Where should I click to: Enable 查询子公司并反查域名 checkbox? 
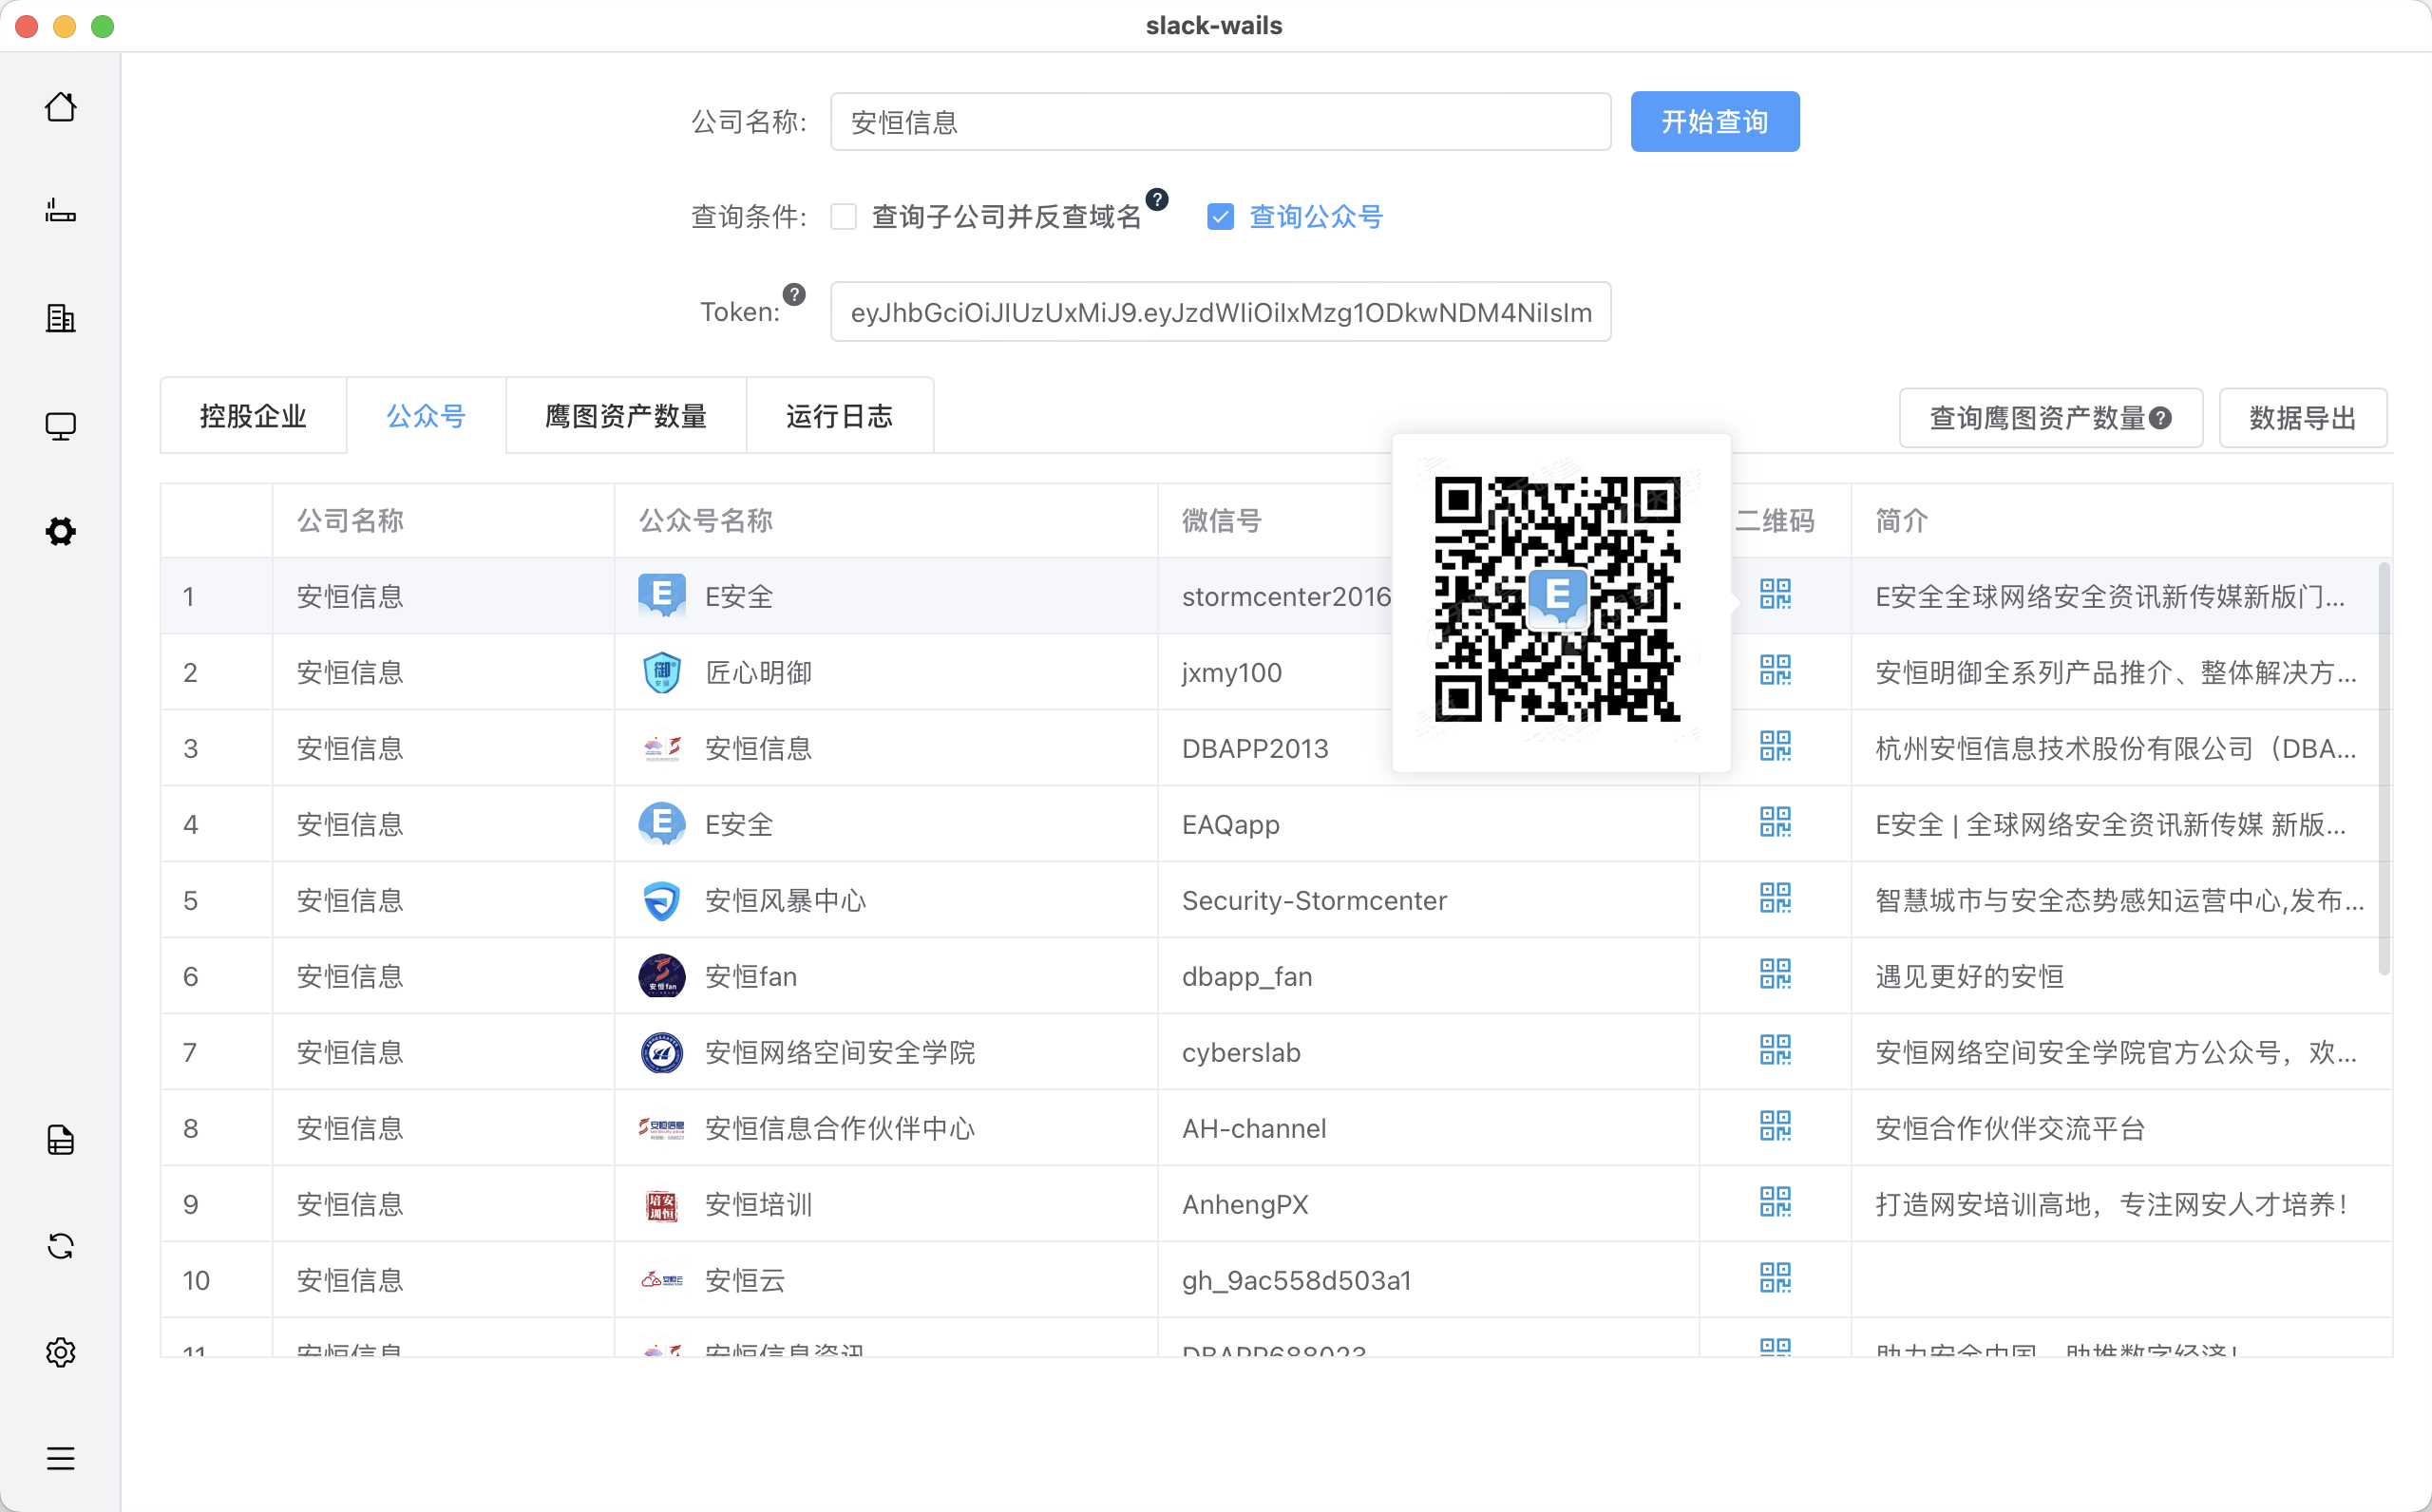click(x=844, y=217)
